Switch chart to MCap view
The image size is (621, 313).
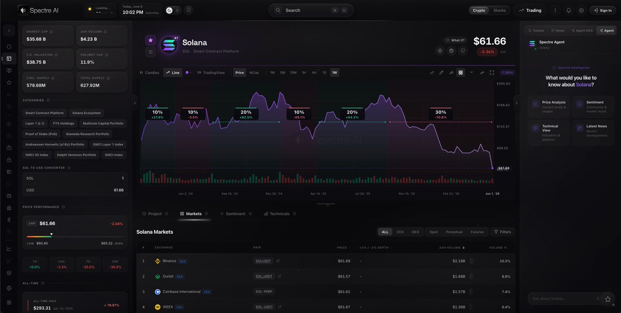(254, 72)
